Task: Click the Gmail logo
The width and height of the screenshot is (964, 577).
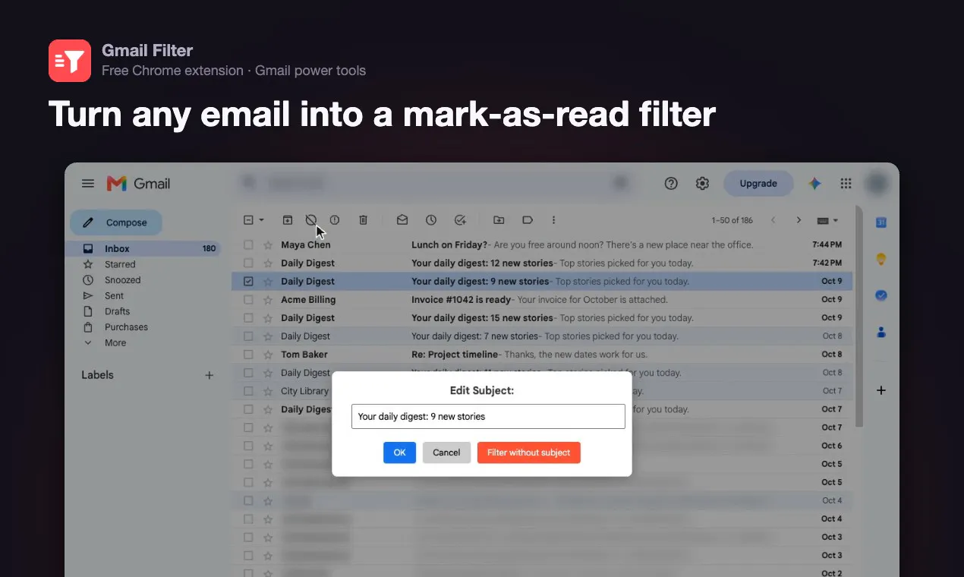Action: (x=138, y=184)
